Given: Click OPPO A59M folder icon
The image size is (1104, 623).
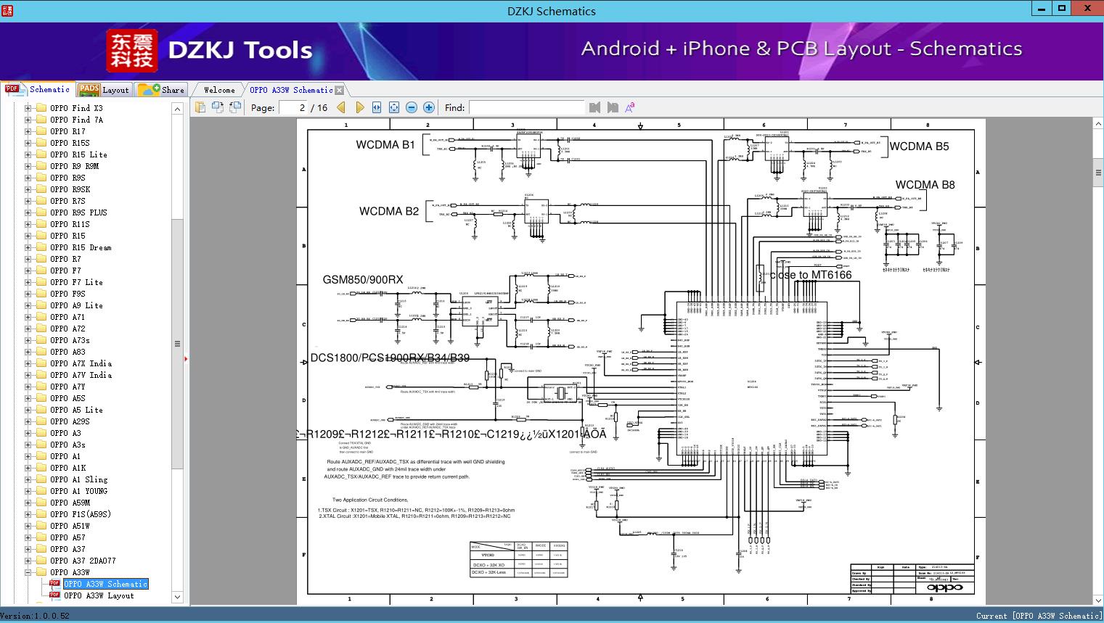Looking at the screenshot, I should pyautogui.click(x=41, y=503).
